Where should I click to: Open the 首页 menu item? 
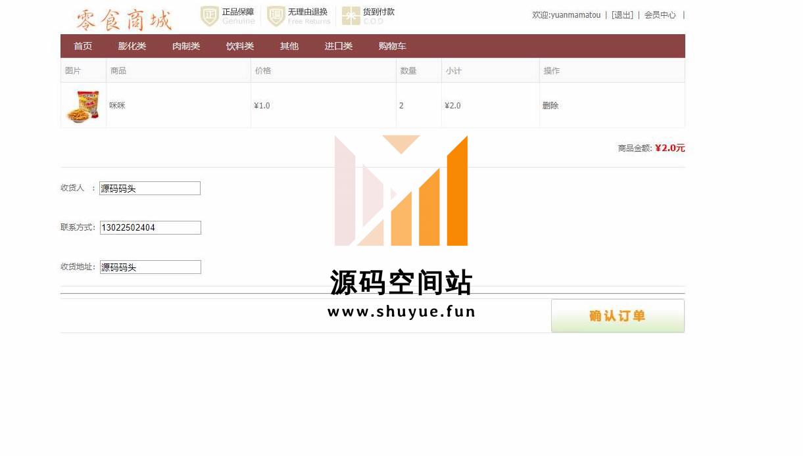point(83,46)
